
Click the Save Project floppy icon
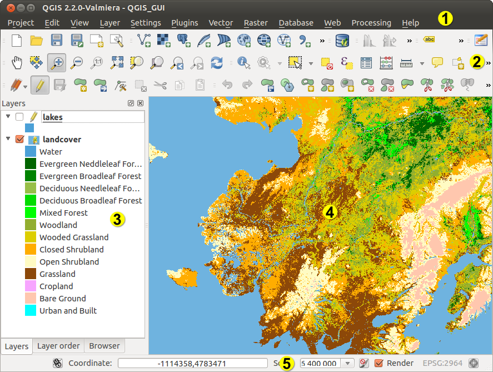[x=56, y=40]
